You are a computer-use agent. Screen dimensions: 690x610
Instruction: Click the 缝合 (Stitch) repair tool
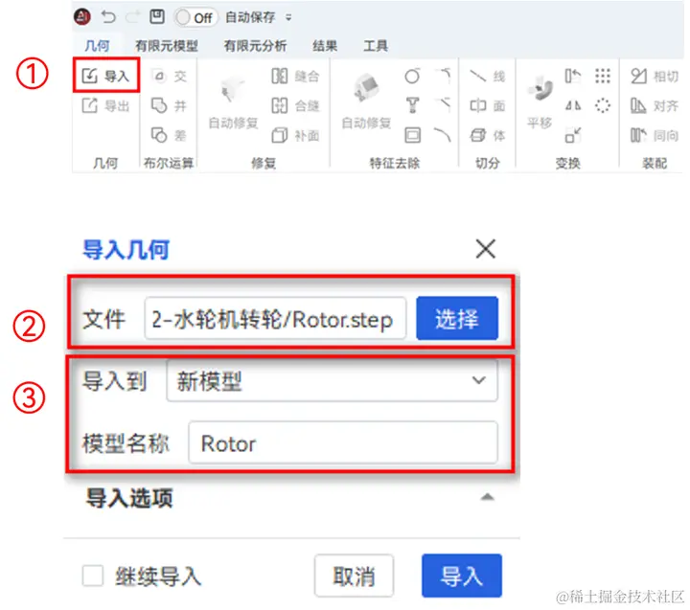(295, 76)
